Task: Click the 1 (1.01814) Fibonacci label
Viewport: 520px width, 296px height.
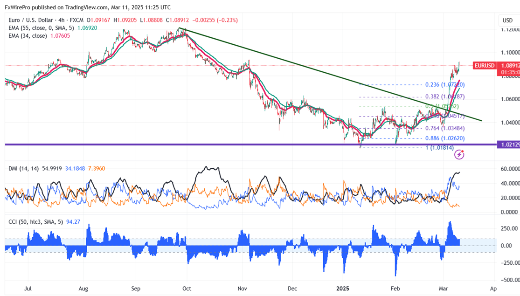Action: 439,148
